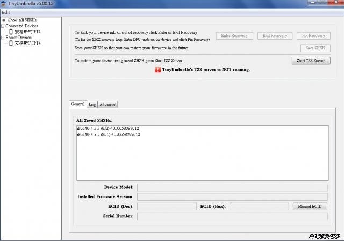Select the Connected Devices label
The height and width of the screenshot is (241, 344).
pos(21,26)
